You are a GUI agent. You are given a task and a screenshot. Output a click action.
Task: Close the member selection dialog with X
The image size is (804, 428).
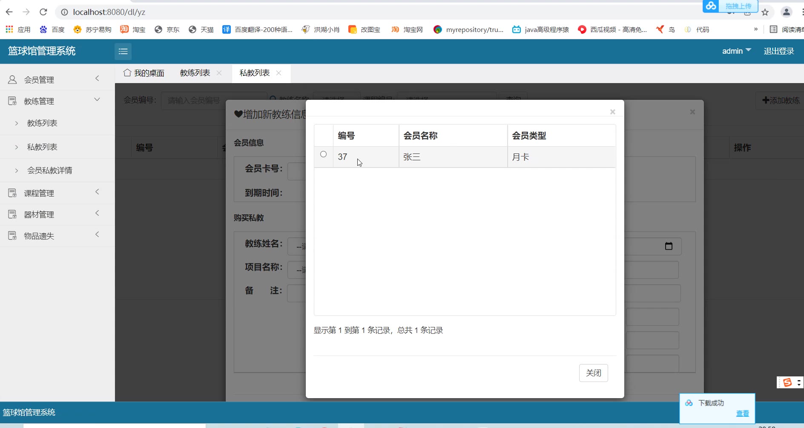point(612,112)
